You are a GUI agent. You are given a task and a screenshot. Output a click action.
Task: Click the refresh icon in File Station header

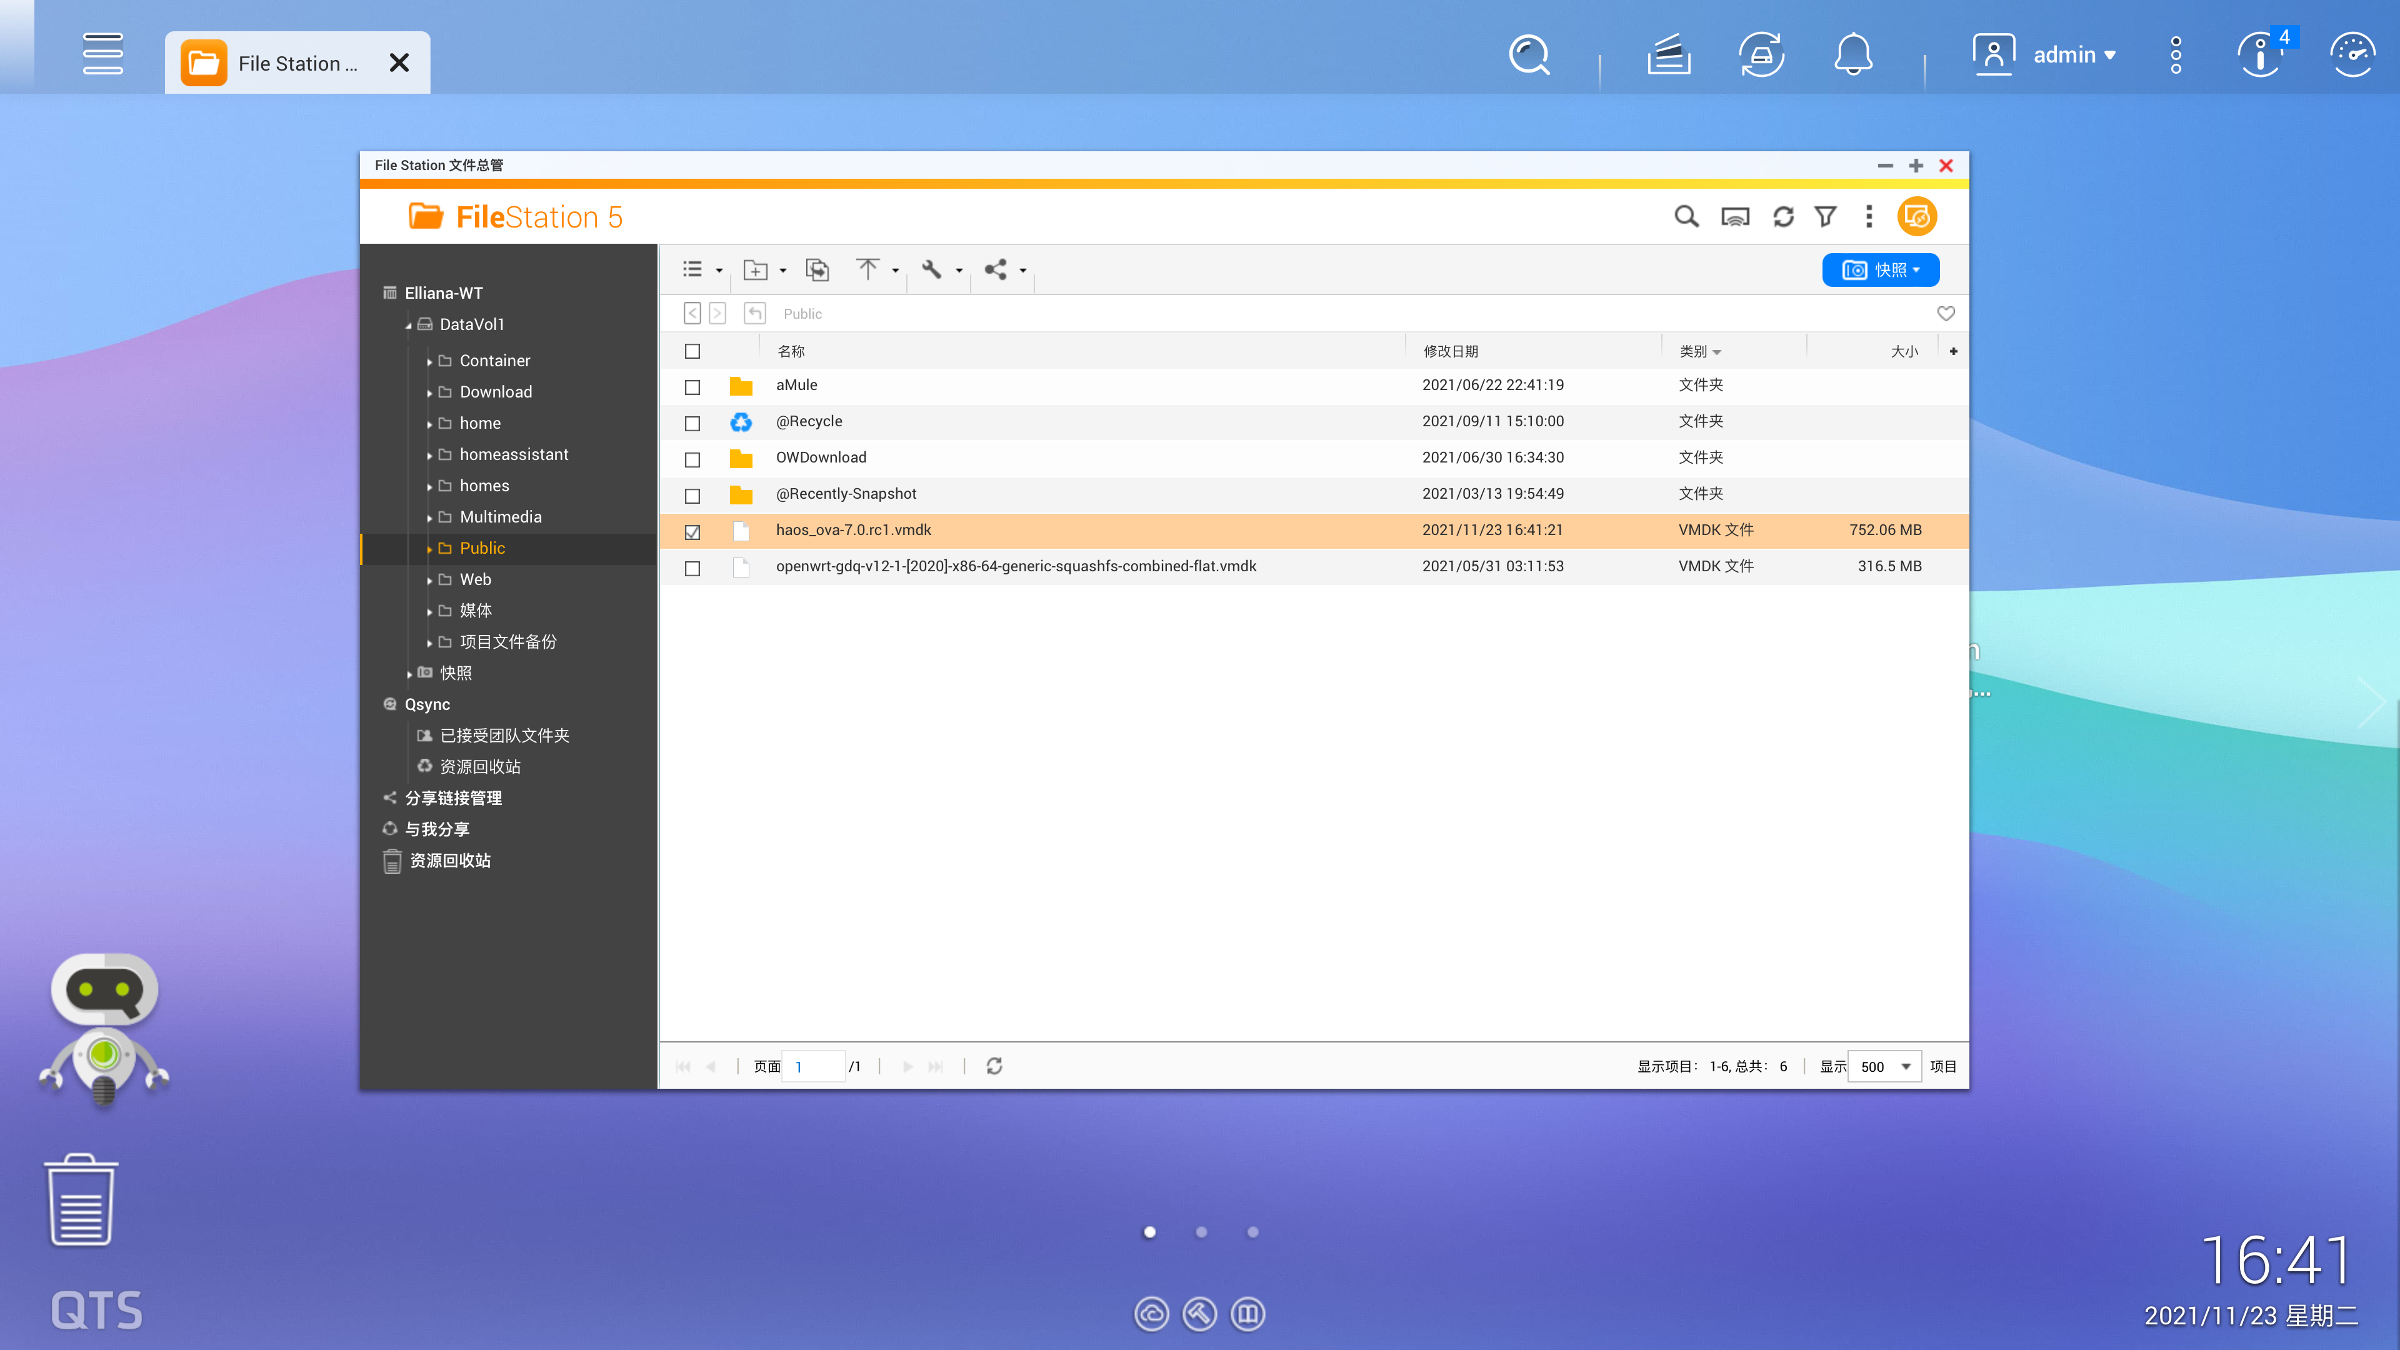click(x=1783, y=217)
